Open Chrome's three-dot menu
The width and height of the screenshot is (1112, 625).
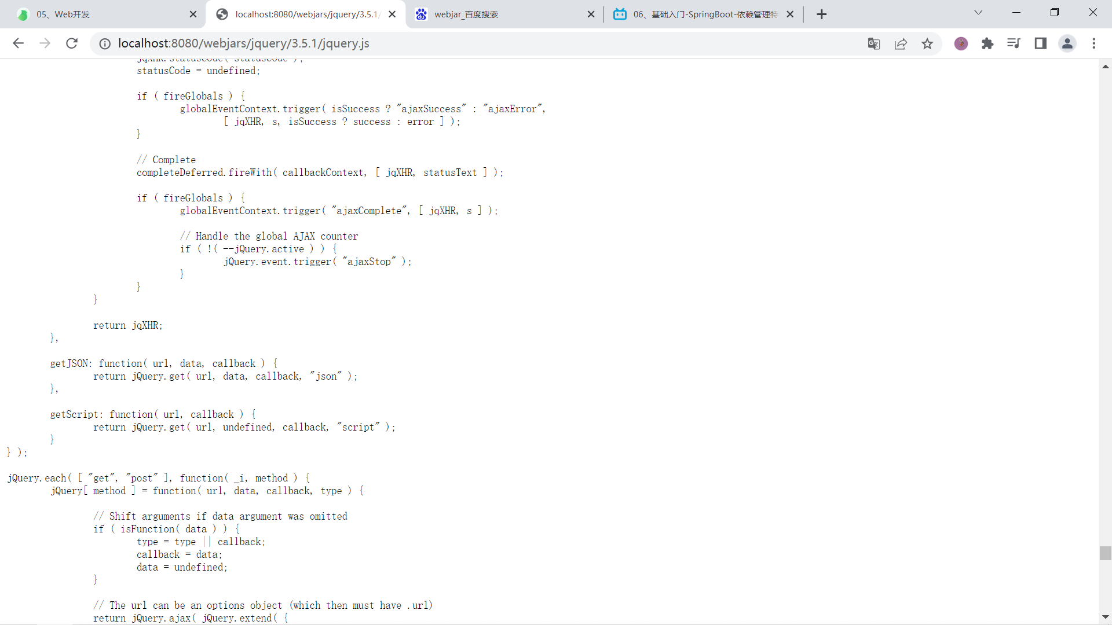click(x=1094, y=43)
